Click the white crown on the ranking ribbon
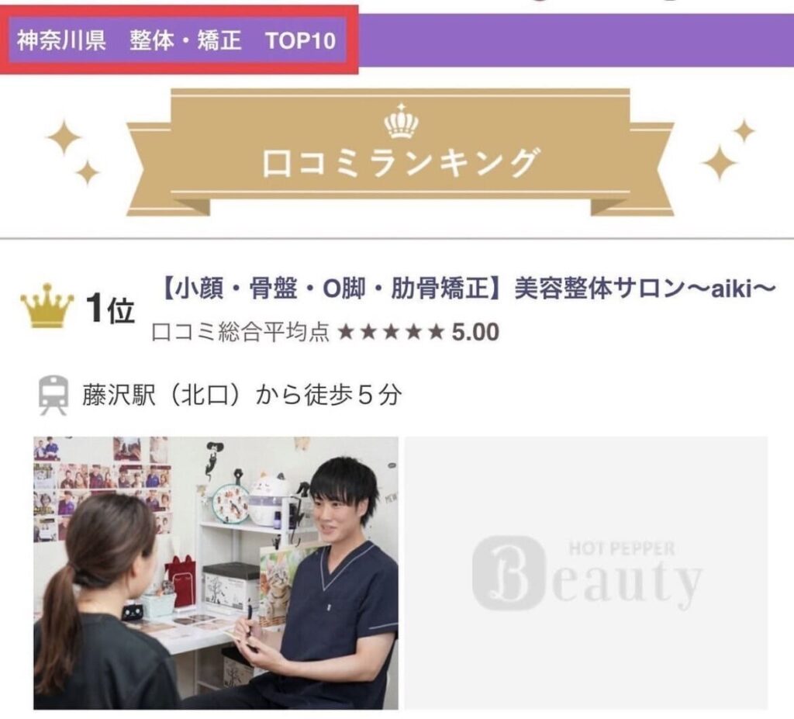 point(402,121)
